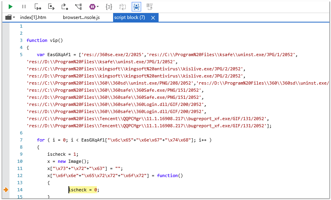Click the Break (pause) icon
This screenshot has width=331, height=200.
pyautogui.click(x=24, y=6)
